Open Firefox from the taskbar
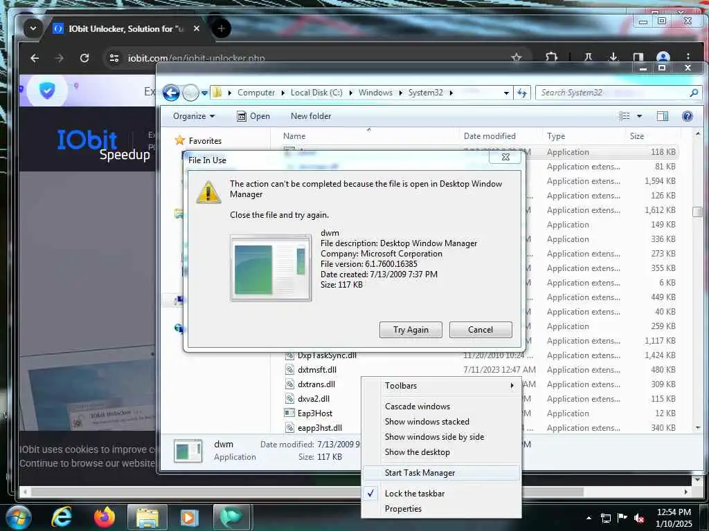 click(x=105, y=517)
